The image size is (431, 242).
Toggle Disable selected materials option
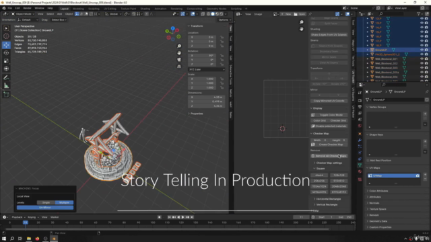pyautogui.click(x=329, y=126)
